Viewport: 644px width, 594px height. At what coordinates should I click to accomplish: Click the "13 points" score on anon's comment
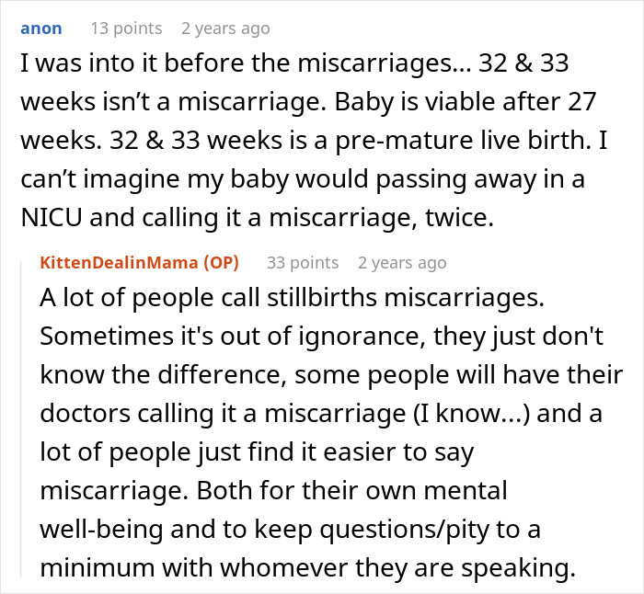pyautogui.click(x=125, y=29)
